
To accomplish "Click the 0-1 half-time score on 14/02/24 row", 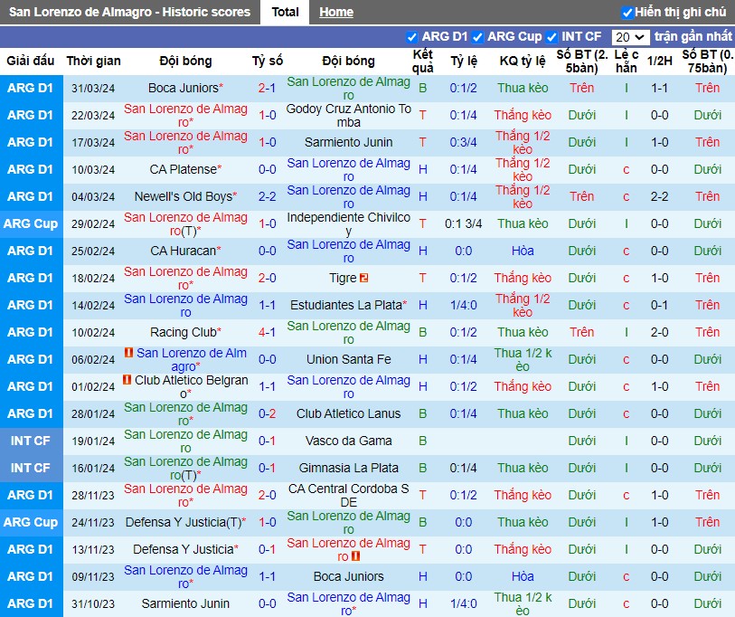I will 659,306.
